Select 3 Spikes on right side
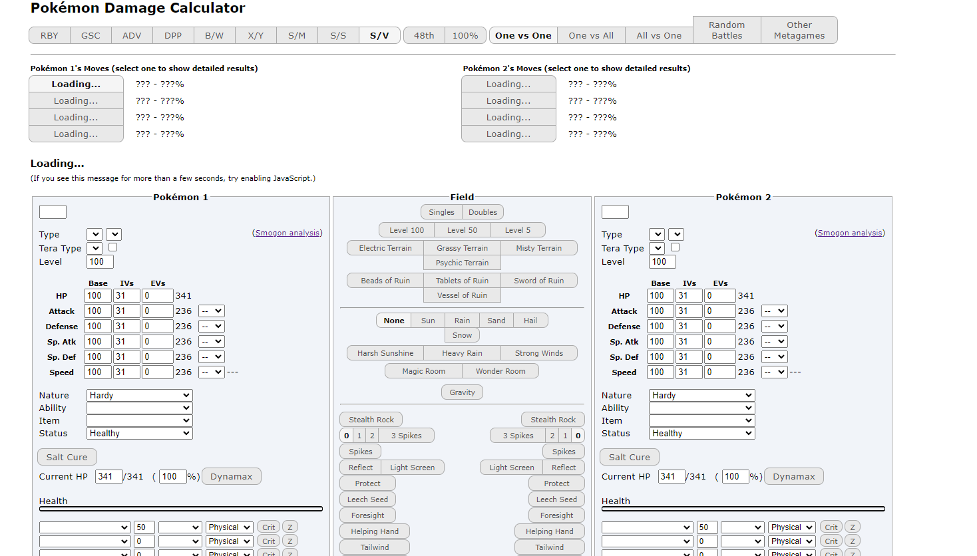This screenshot has height=556, width=977. [518, 436]
